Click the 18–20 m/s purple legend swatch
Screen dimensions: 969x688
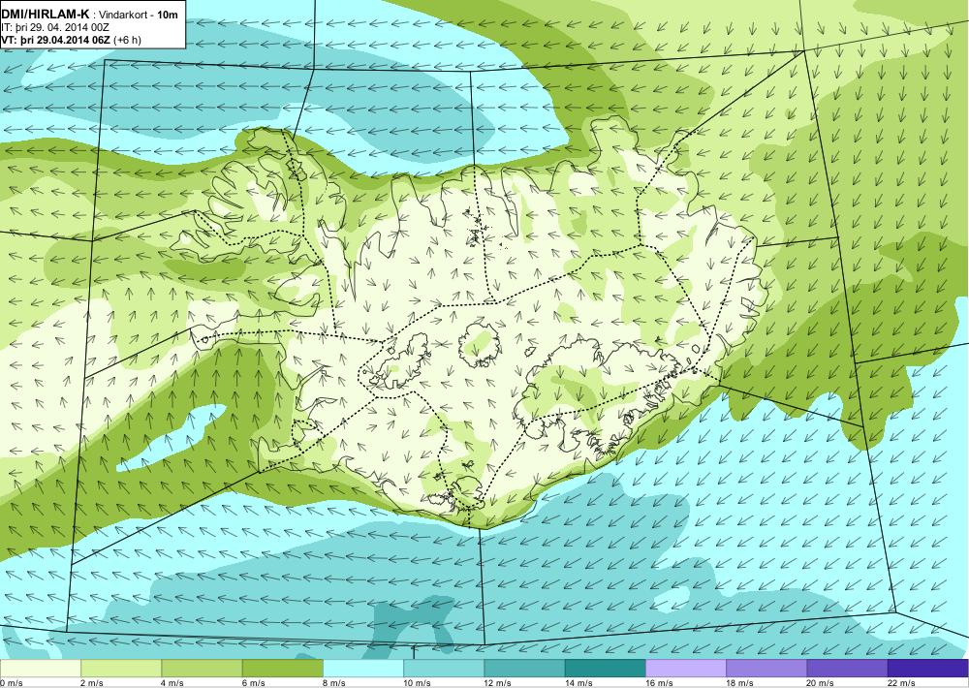(766, 669)
